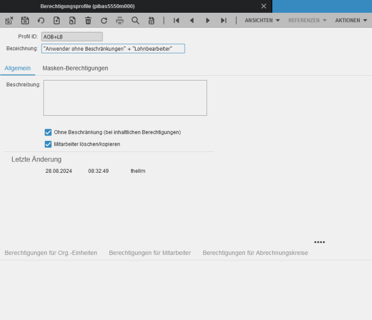The image size is (372, 320).
Task: Click the user name thellm
Action: [138, 171]
